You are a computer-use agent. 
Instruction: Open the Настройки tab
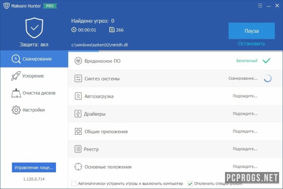34,110
